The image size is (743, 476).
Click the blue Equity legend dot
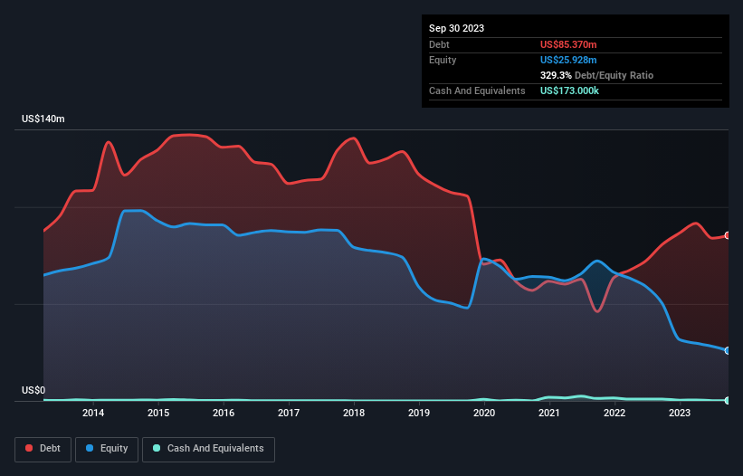[90, 448]
